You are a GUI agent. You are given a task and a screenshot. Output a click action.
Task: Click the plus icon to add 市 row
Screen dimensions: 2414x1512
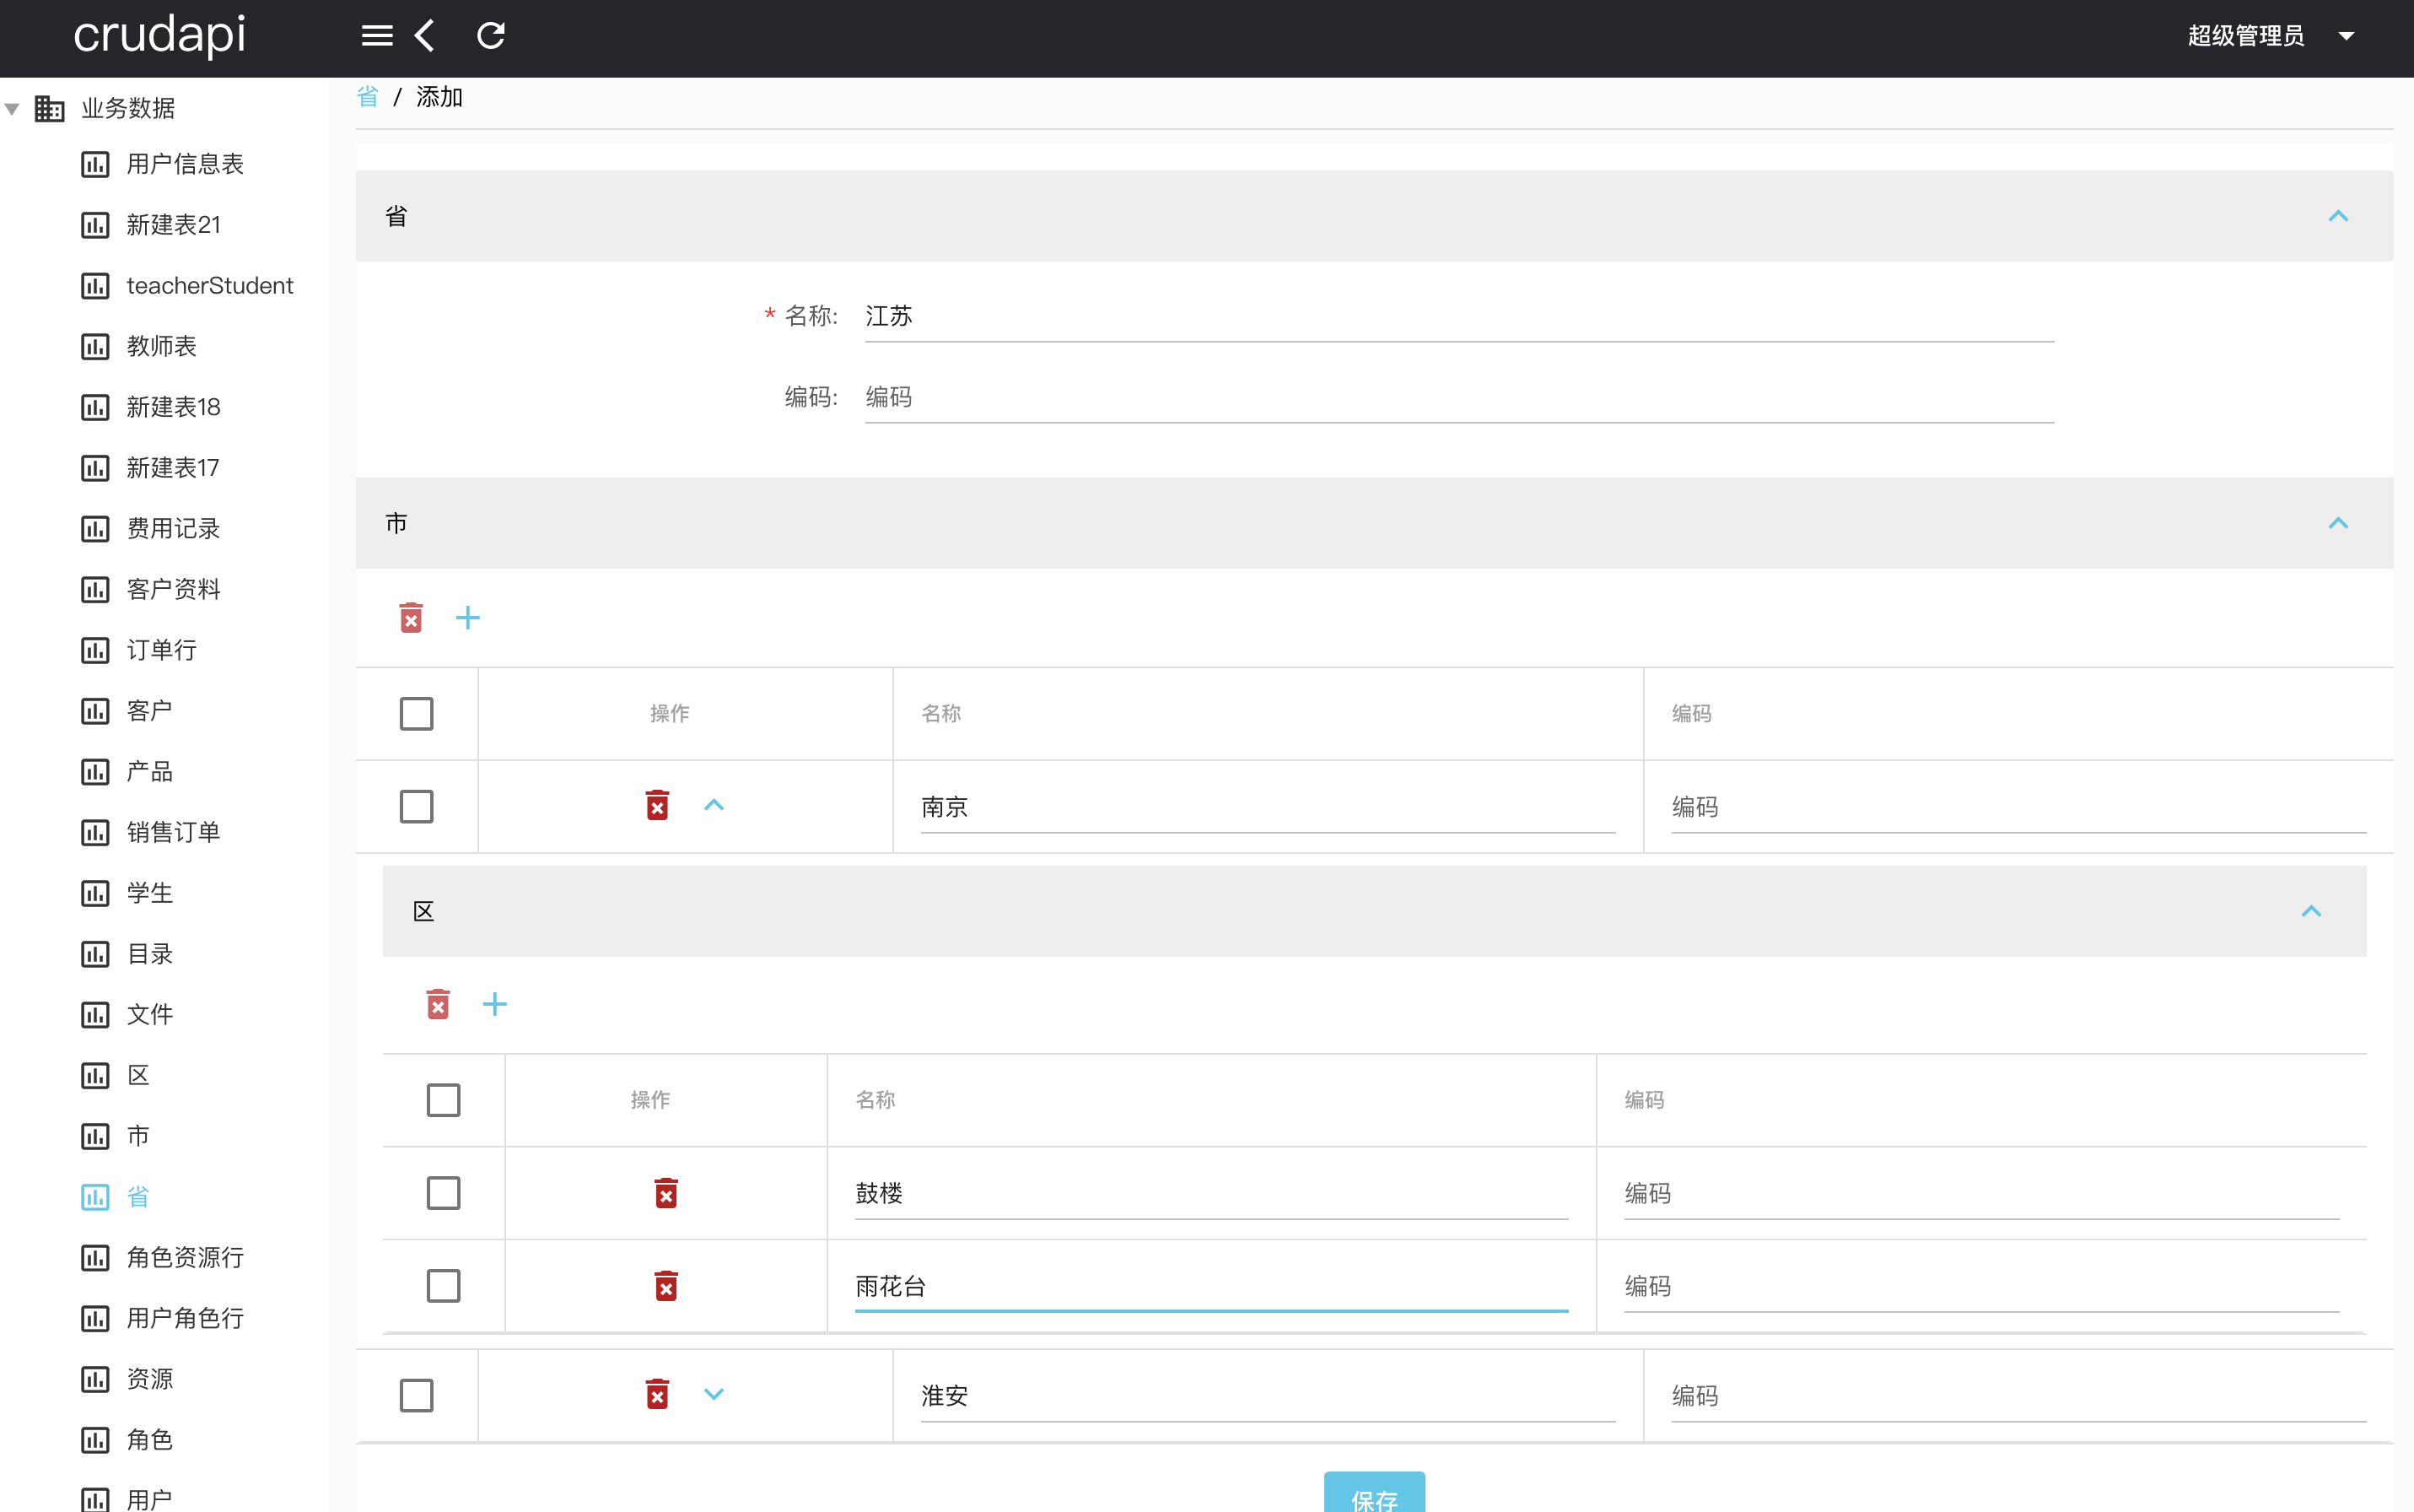click(x=466, y=618)
